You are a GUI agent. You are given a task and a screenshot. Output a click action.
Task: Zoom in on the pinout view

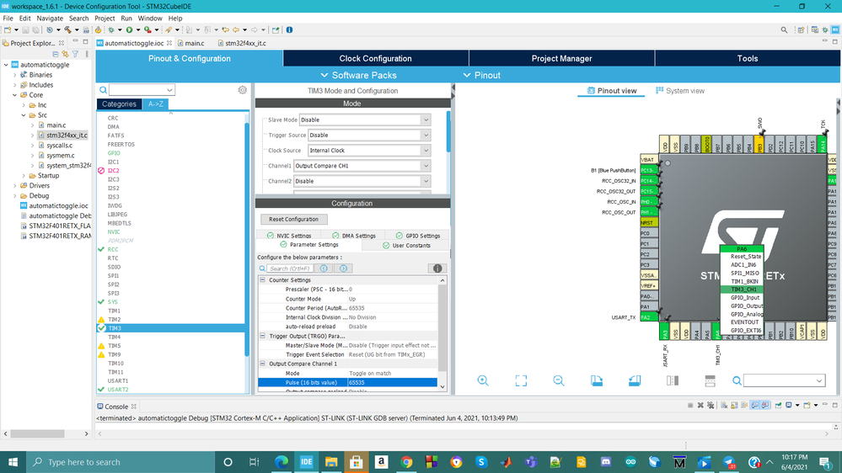click(x=483, y=380)
